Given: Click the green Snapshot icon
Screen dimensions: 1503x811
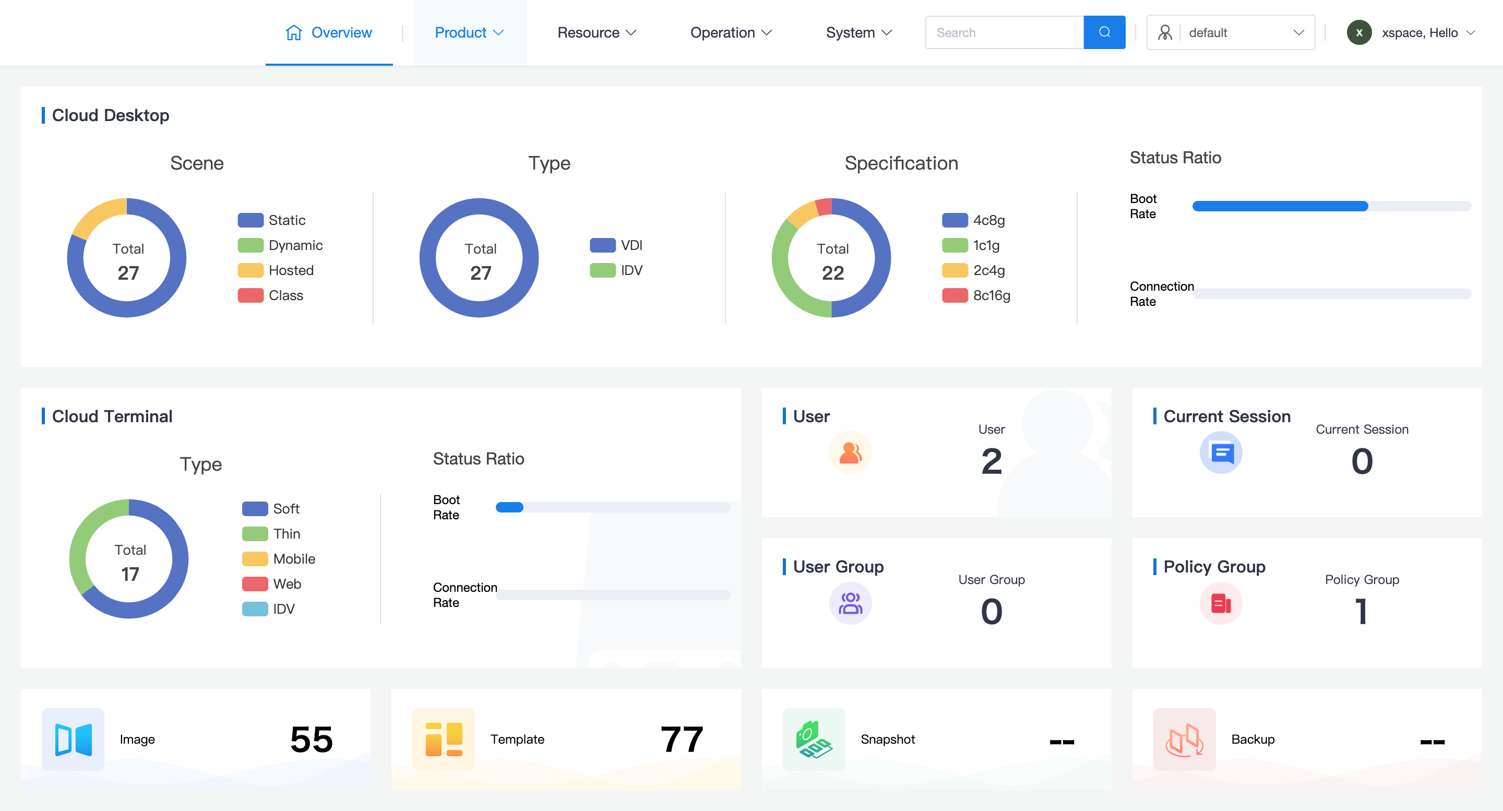Looking at the screenshot, I should tap(814, 739).
